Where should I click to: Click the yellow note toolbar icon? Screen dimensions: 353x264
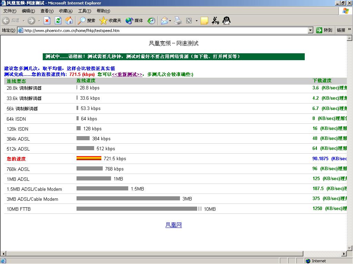coord(204,21)
